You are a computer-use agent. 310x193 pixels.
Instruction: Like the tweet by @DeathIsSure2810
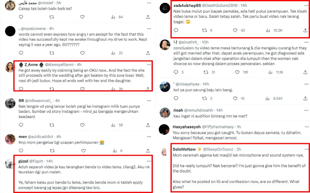pyautogui.click(x=235, y=30)
